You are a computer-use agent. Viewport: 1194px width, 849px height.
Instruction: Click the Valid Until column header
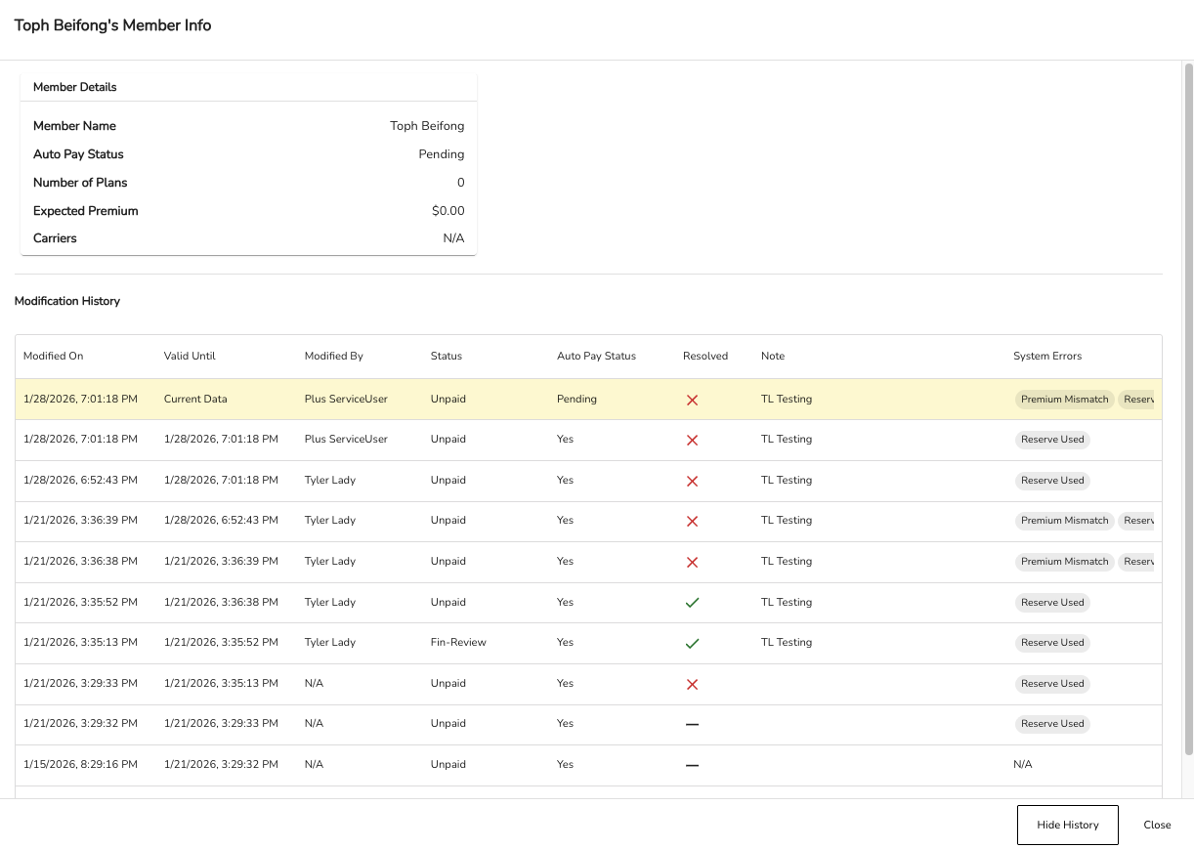click(x=190, y=356)
